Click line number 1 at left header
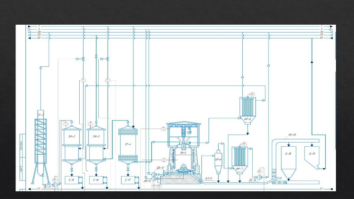The width and height of the screenshot is (354, 199). click(39, 27)
